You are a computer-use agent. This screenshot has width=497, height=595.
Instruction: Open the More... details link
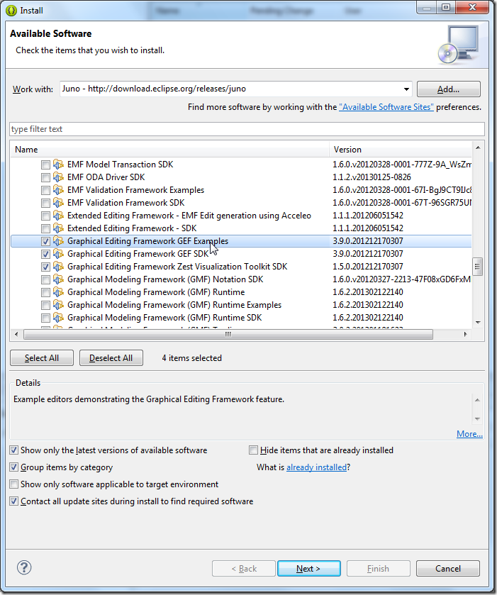[469, 434]
